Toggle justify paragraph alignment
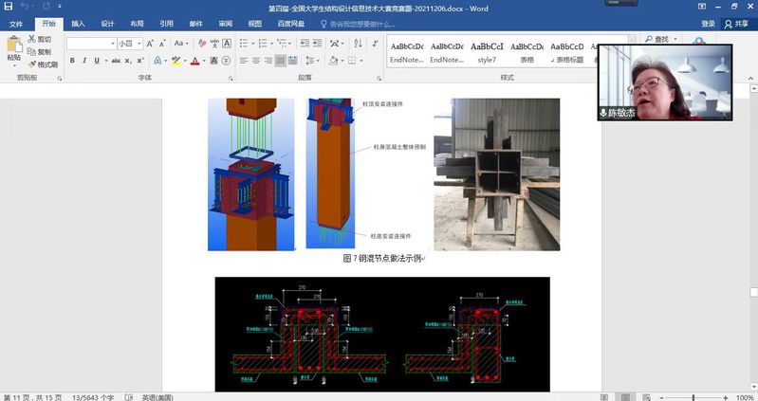The image size is (758, 401). click(x=281, y=61)
